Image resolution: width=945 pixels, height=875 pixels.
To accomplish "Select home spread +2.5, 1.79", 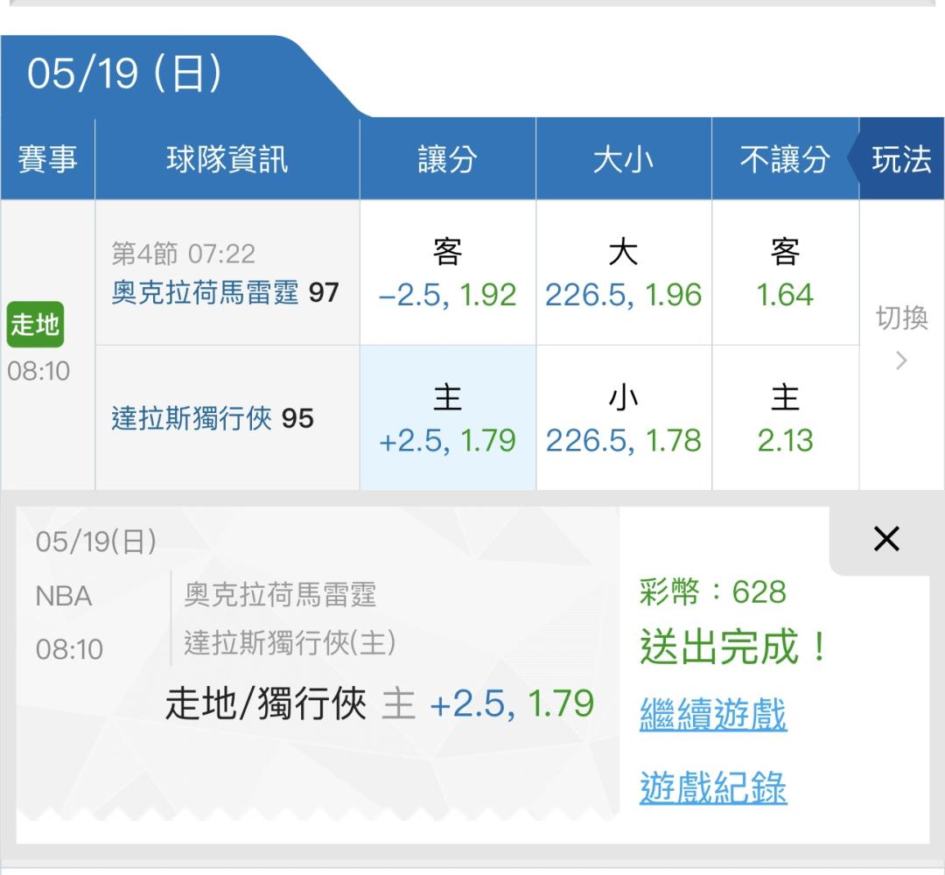I will 447,419.
